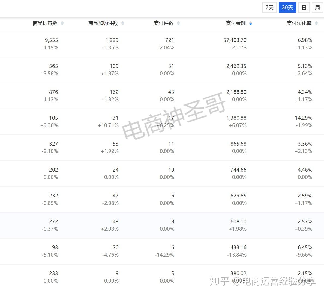Select visitor count value 232
This screenshot has width=324, height=294.
tap(53, 196)
